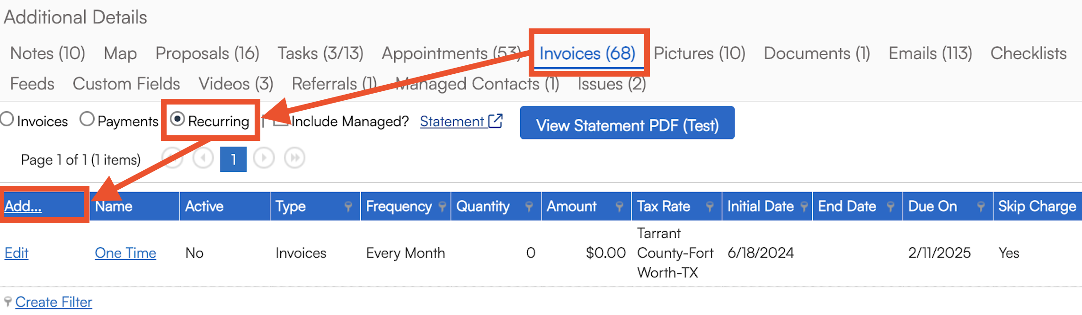Open the Due On column filter icon
1082x315 pixels.
pyautogui.click(x=981, y=206)
